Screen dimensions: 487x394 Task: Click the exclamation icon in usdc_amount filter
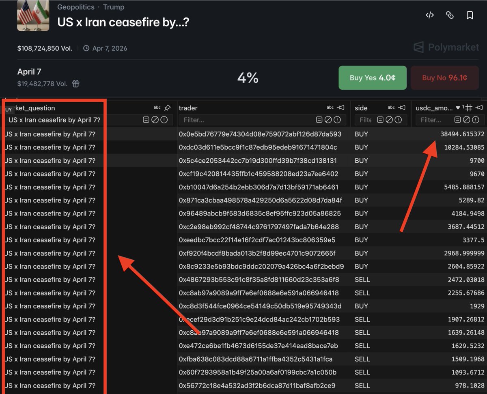click(476, 120)
